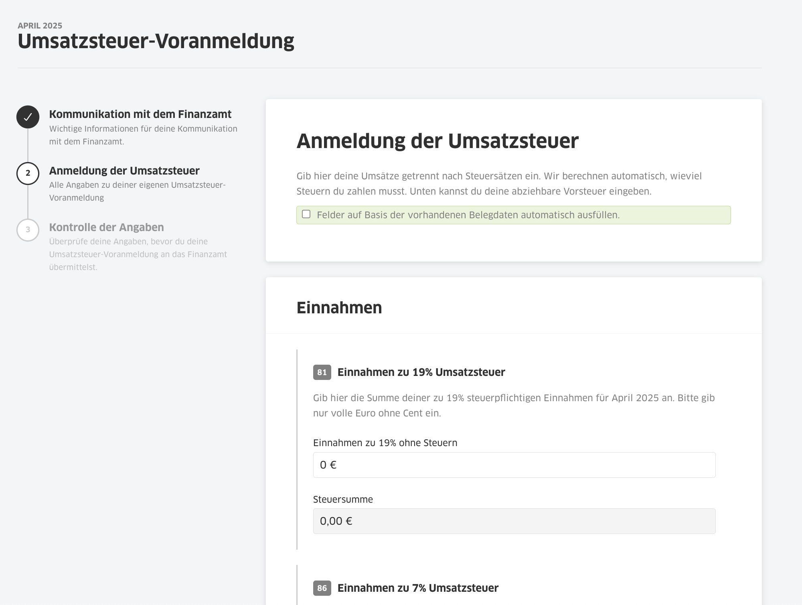Enable automatic filling from Belegdaten checkbox
The width and height of the screenshot is (802, 605).
coord(306,214)
